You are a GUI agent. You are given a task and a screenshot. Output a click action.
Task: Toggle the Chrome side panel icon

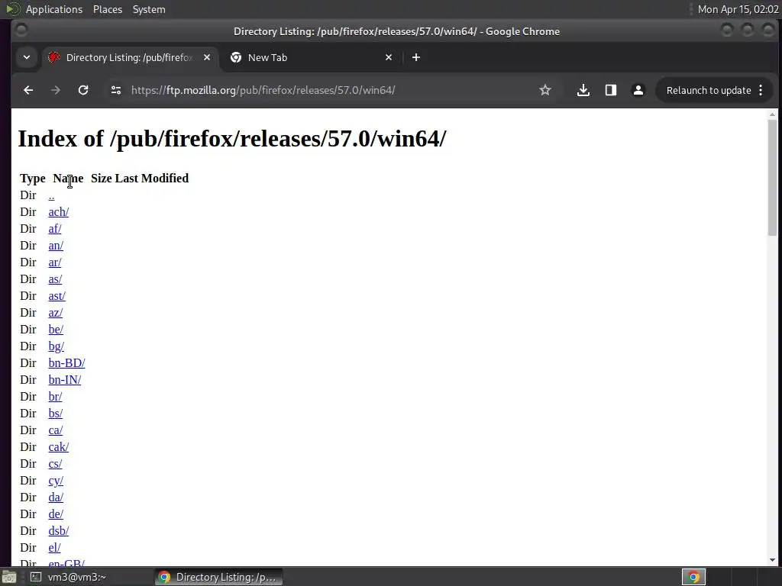coord(611,90)
